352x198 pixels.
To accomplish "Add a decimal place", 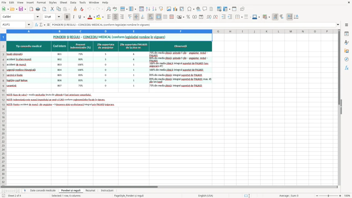I will (x=209, y=17).
